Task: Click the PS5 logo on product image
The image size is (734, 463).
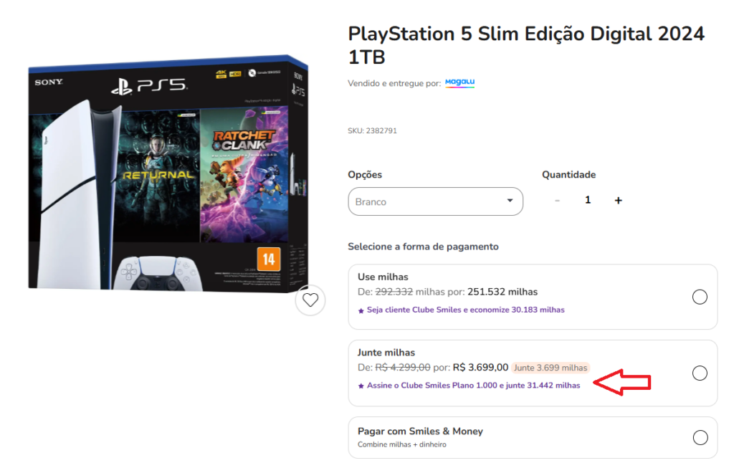Action: click(x=149, y=86)
